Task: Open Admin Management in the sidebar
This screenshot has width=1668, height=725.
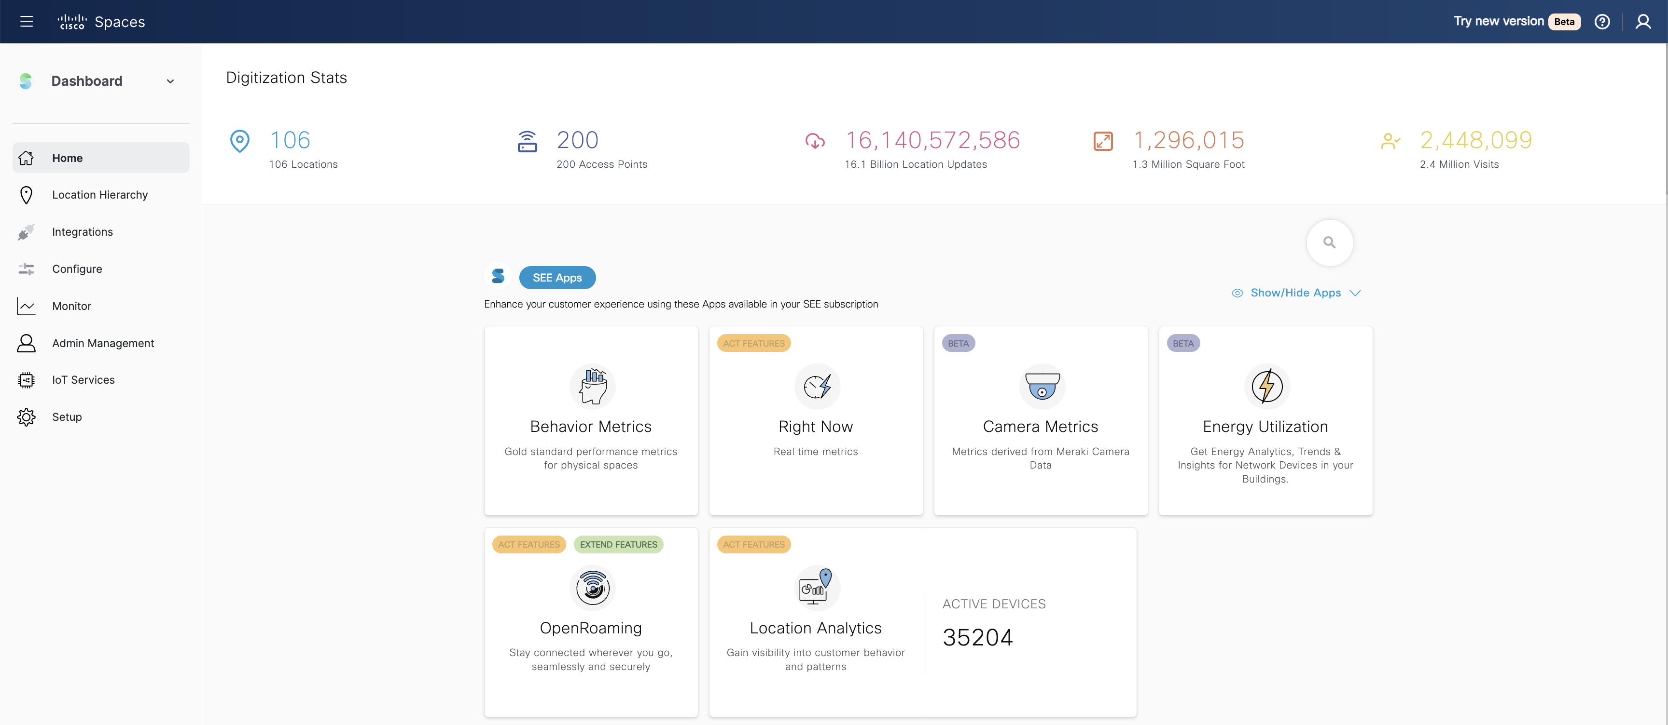Action: [103, 343]
